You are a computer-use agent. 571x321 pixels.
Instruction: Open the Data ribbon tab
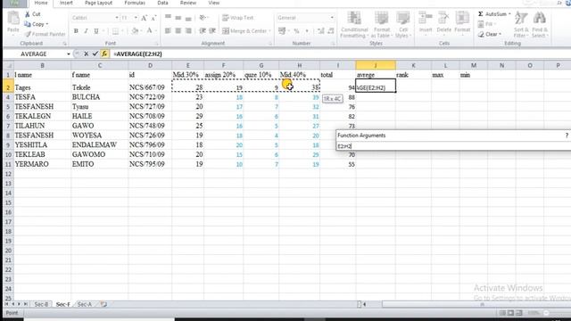pyautogui.click(x=162, y=3)
